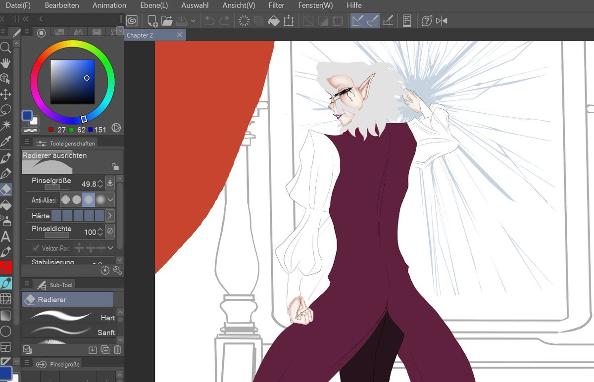Create a new canvas

(152, 20)
